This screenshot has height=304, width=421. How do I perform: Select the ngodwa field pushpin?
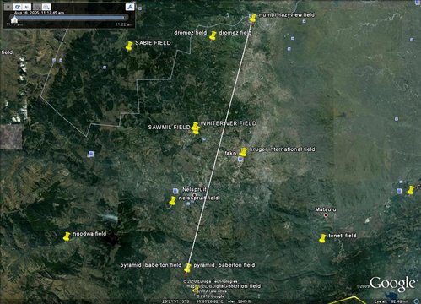(x=67, y=236)
